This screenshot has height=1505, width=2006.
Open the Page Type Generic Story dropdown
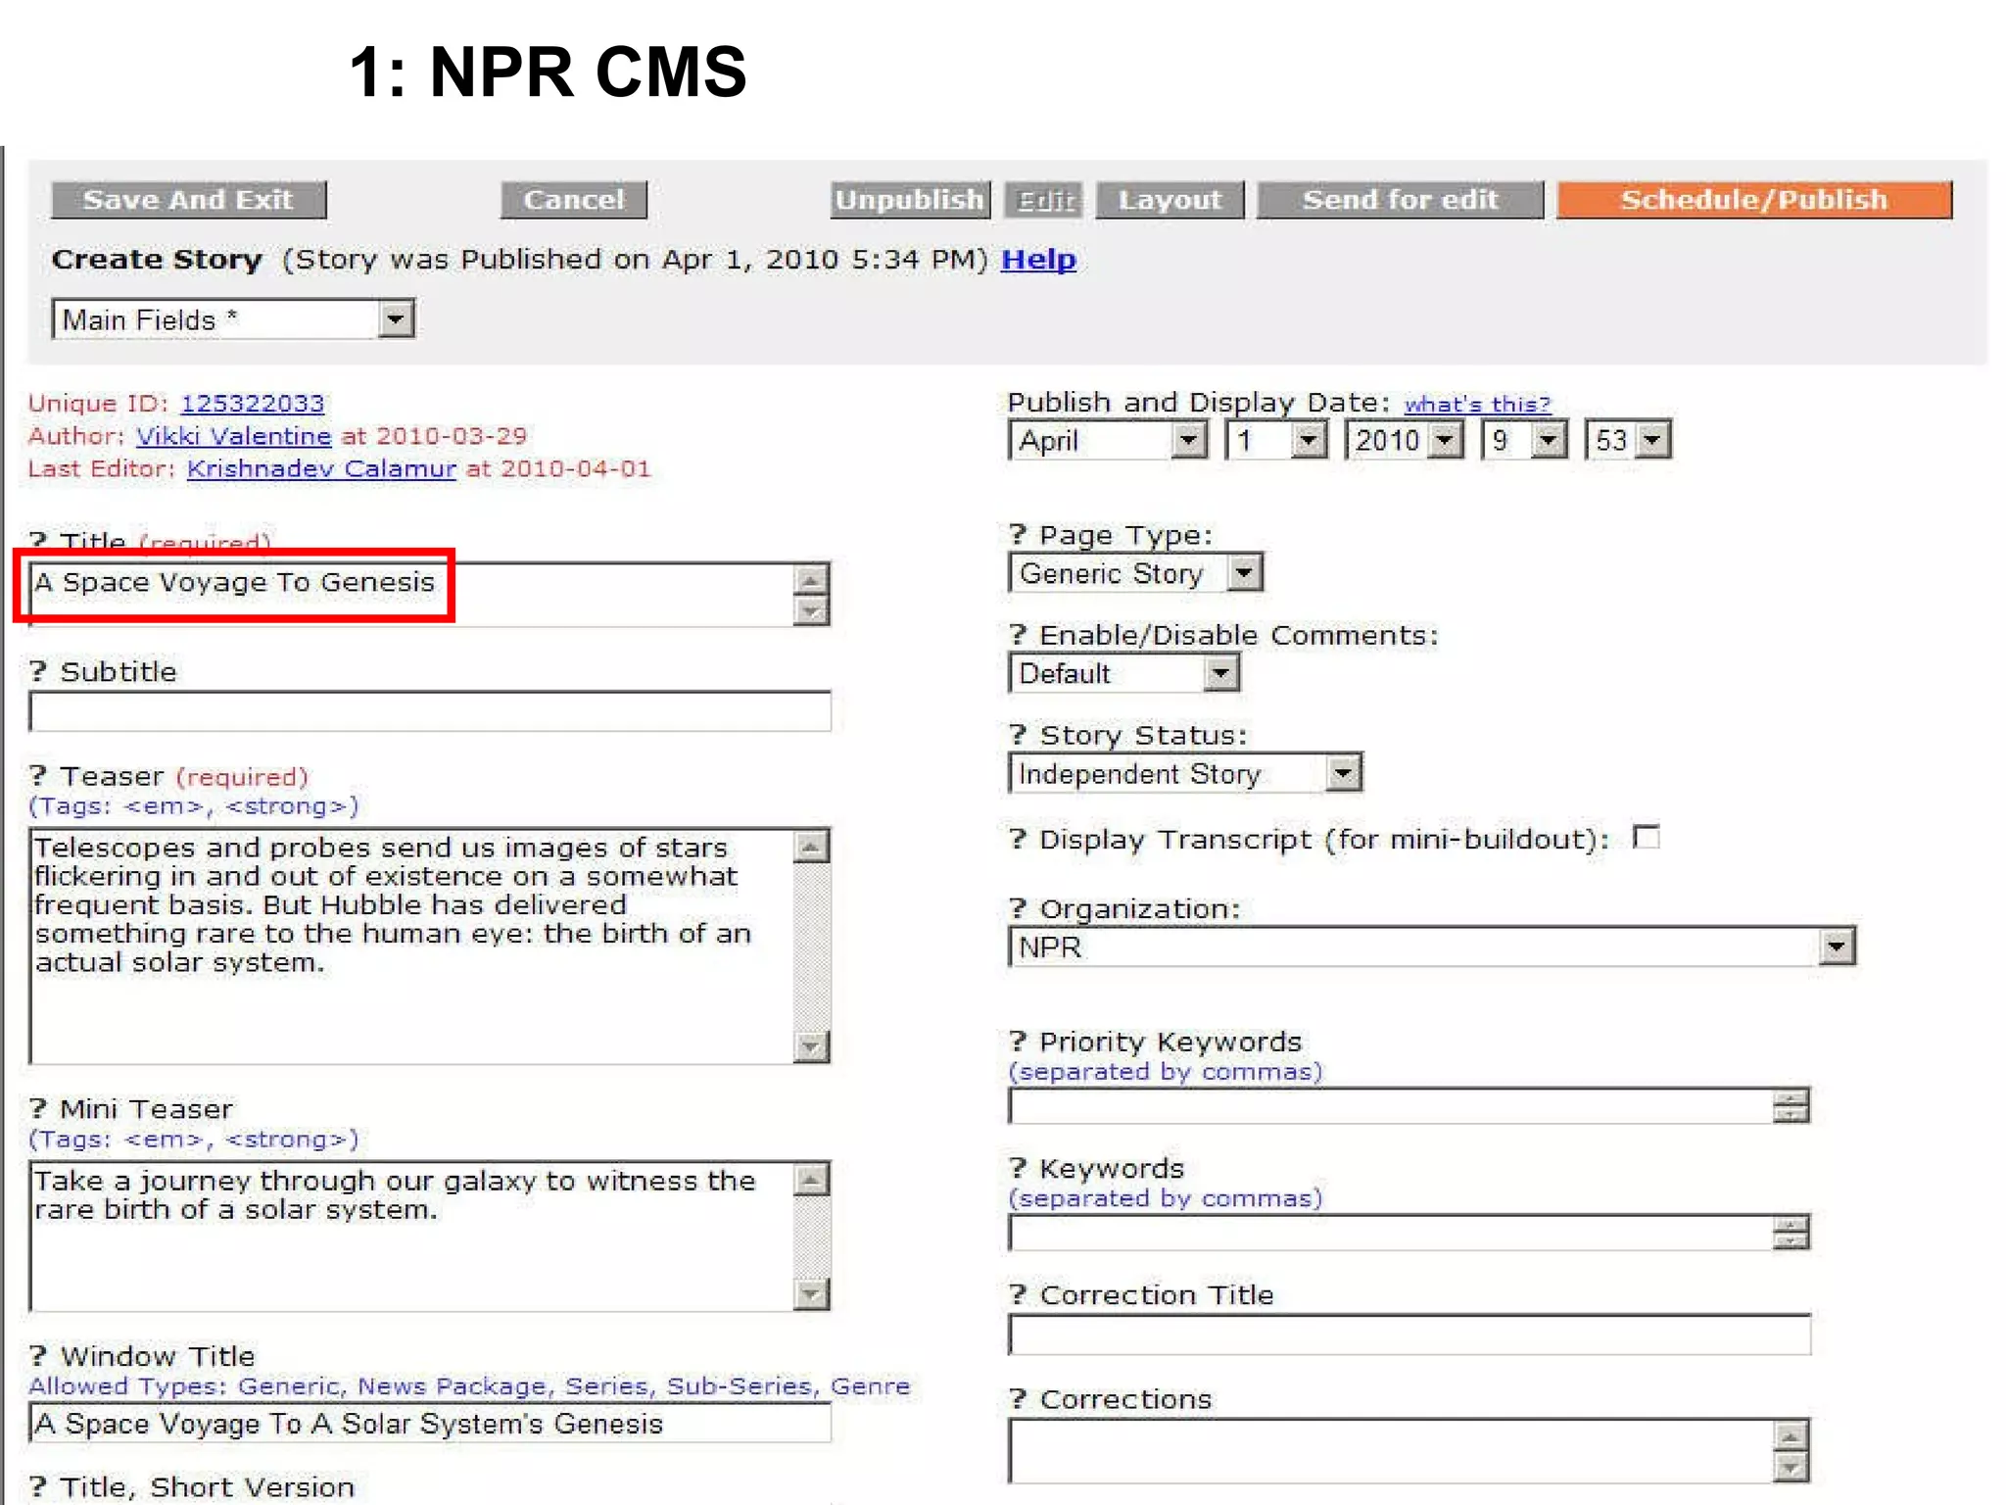1136,573
